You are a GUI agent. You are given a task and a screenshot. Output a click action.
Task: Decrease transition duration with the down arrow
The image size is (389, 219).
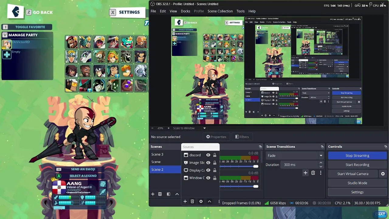pyautogui.click(x=321, y=166)
